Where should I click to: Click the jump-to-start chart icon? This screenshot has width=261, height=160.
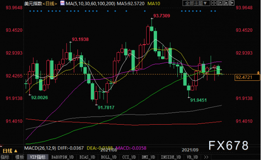[220, 3]
